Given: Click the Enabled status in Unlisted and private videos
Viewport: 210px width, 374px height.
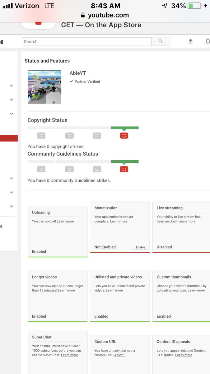Looking at the screenshot, I should tap(101, 316).
